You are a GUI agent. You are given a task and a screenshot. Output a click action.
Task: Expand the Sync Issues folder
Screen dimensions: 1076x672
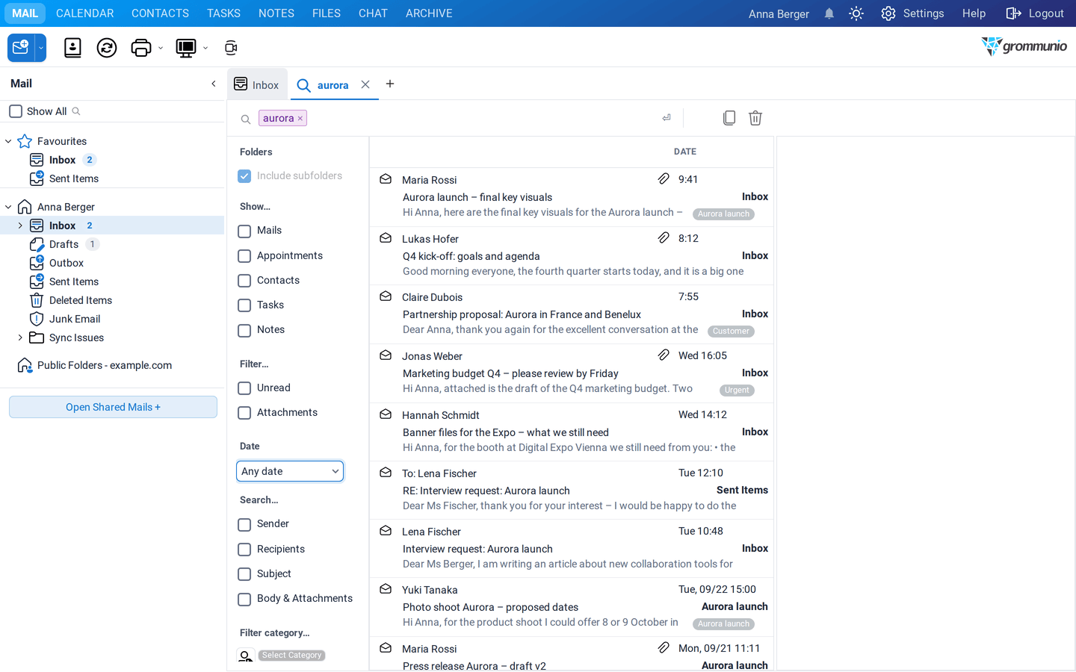[20, 337]
